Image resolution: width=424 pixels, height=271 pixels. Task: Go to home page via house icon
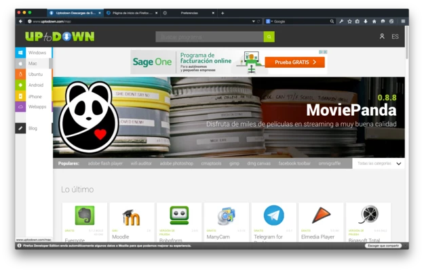point(374,21)
